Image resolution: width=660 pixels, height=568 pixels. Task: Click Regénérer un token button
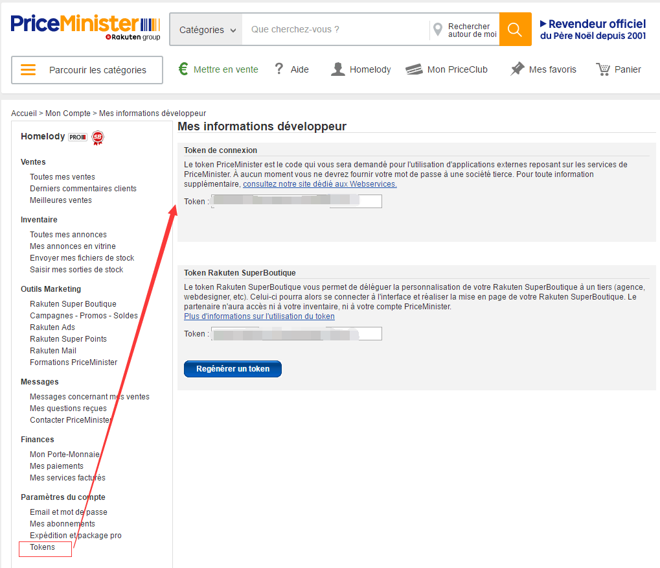pyautogui.click(x=233, y=369)
